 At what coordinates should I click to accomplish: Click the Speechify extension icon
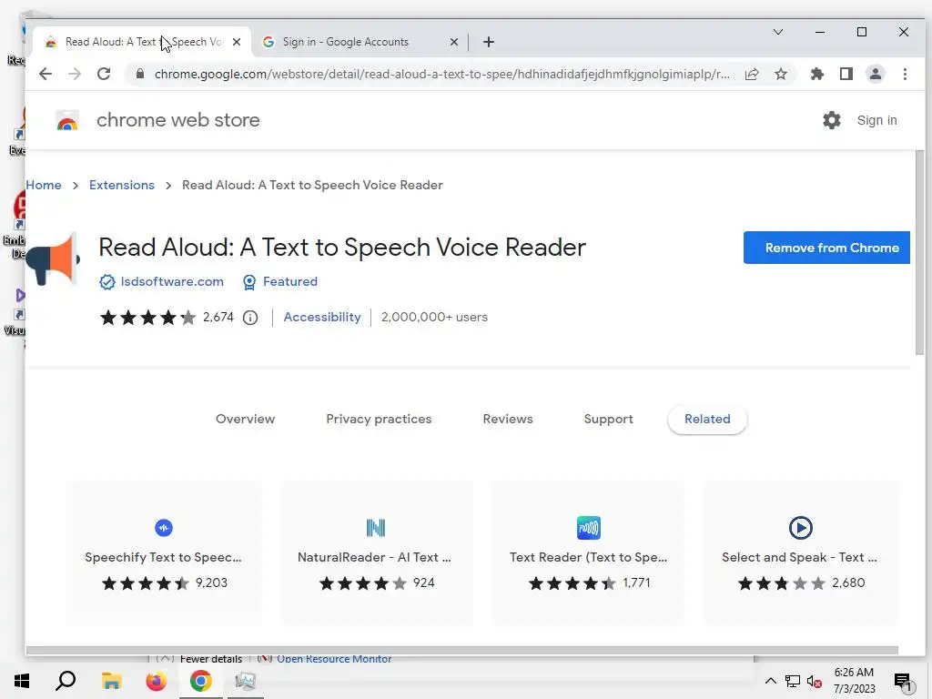click(x=164, y=528)
